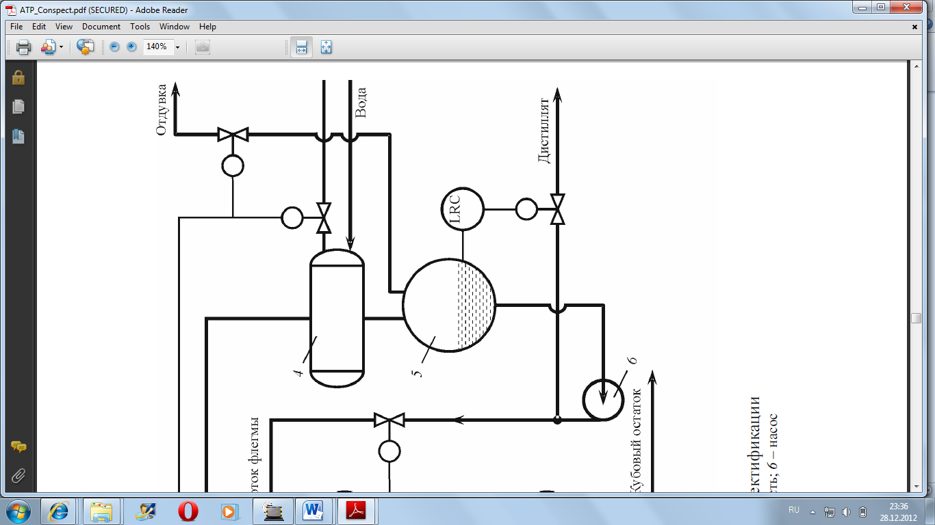
Task: Open the volume speaker tray icon
Action: click(x=847, y=511)
